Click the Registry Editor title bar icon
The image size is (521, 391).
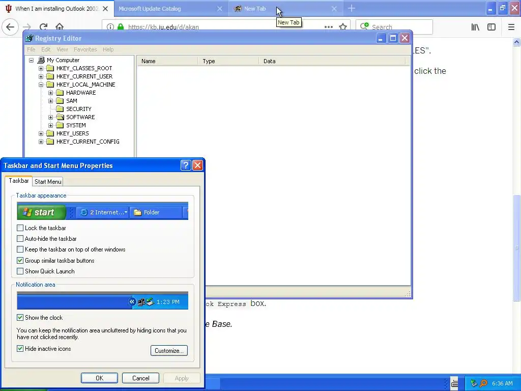click(29, 38)
